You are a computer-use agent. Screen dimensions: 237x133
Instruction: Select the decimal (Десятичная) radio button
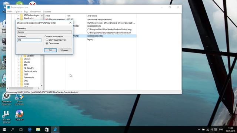(x=47, y=44)
